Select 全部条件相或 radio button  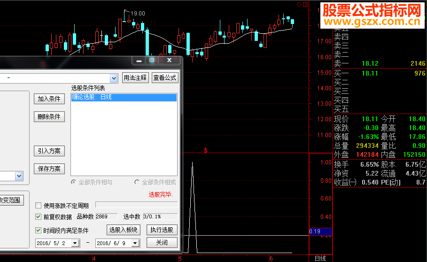pos(137,182)
